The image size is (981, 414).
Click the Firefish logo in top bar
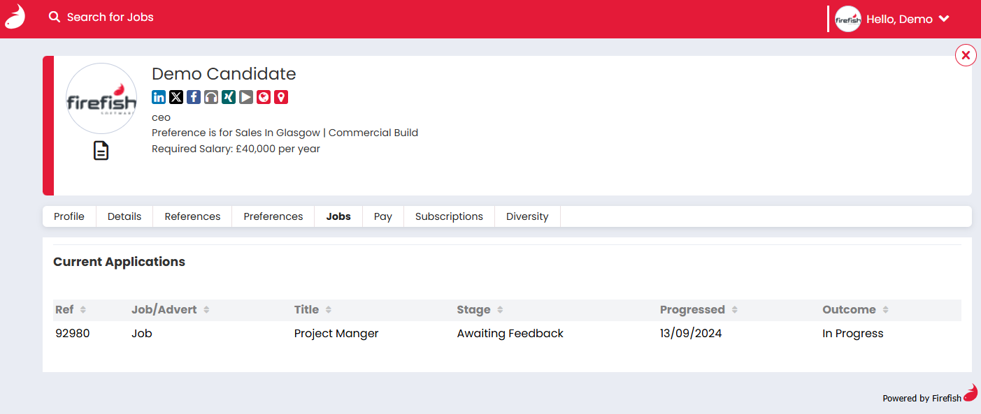pos(15,17)
